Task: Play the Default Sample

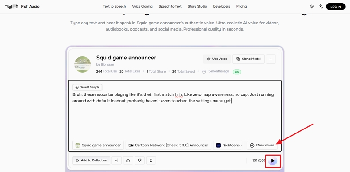Action: coord(87,87)
